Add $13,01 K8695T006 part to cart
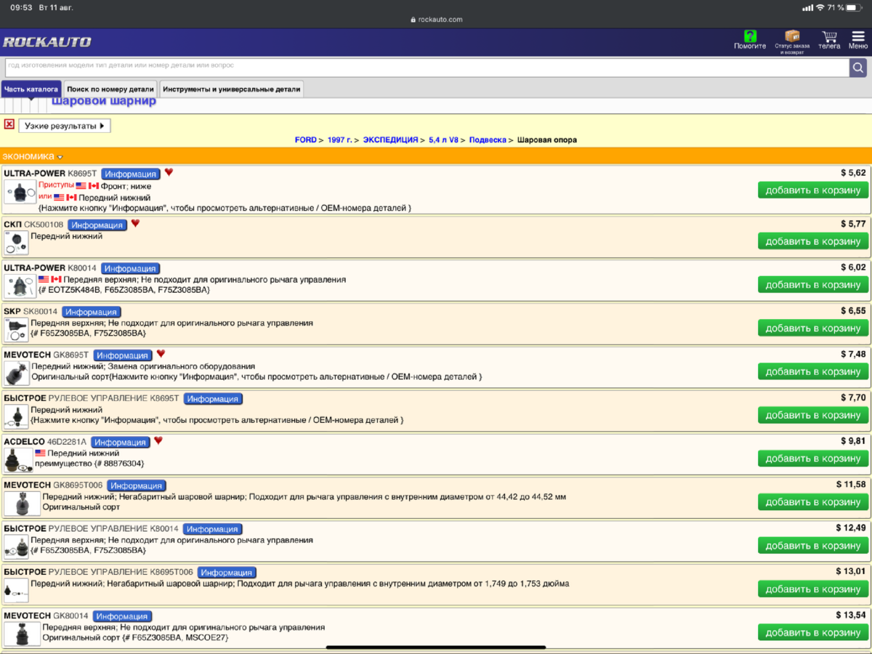 (813, 589)
